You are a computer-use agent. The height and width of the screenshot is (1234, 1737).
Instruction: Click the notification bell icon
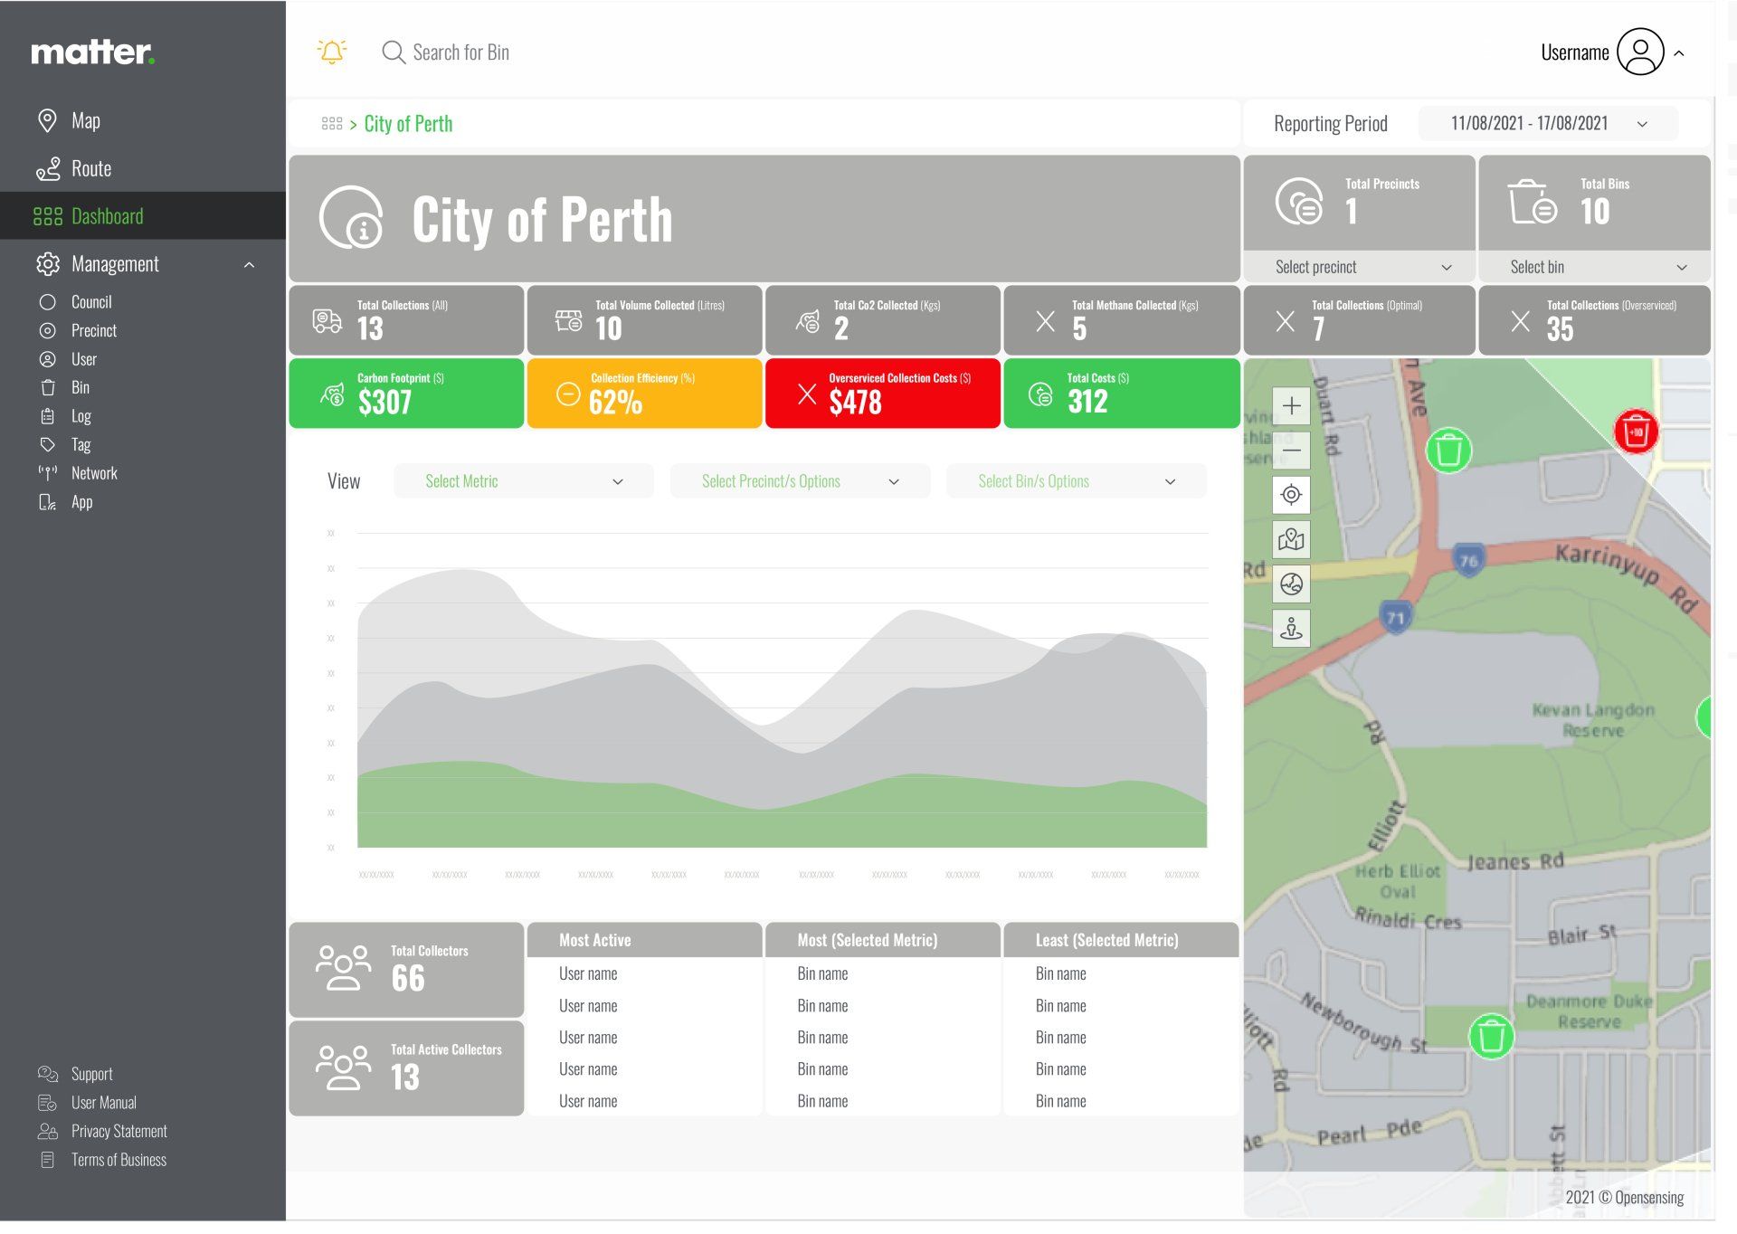coord(332,52)
